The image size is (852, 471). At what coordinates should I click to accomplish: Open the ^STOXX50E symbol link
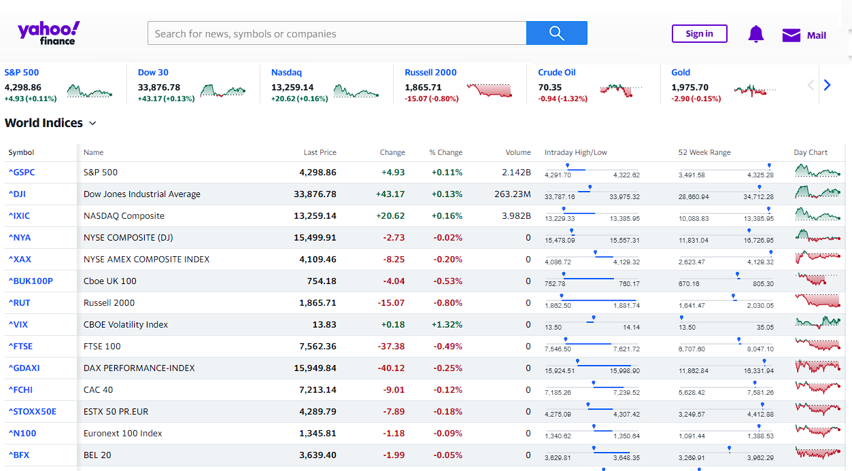33,411
